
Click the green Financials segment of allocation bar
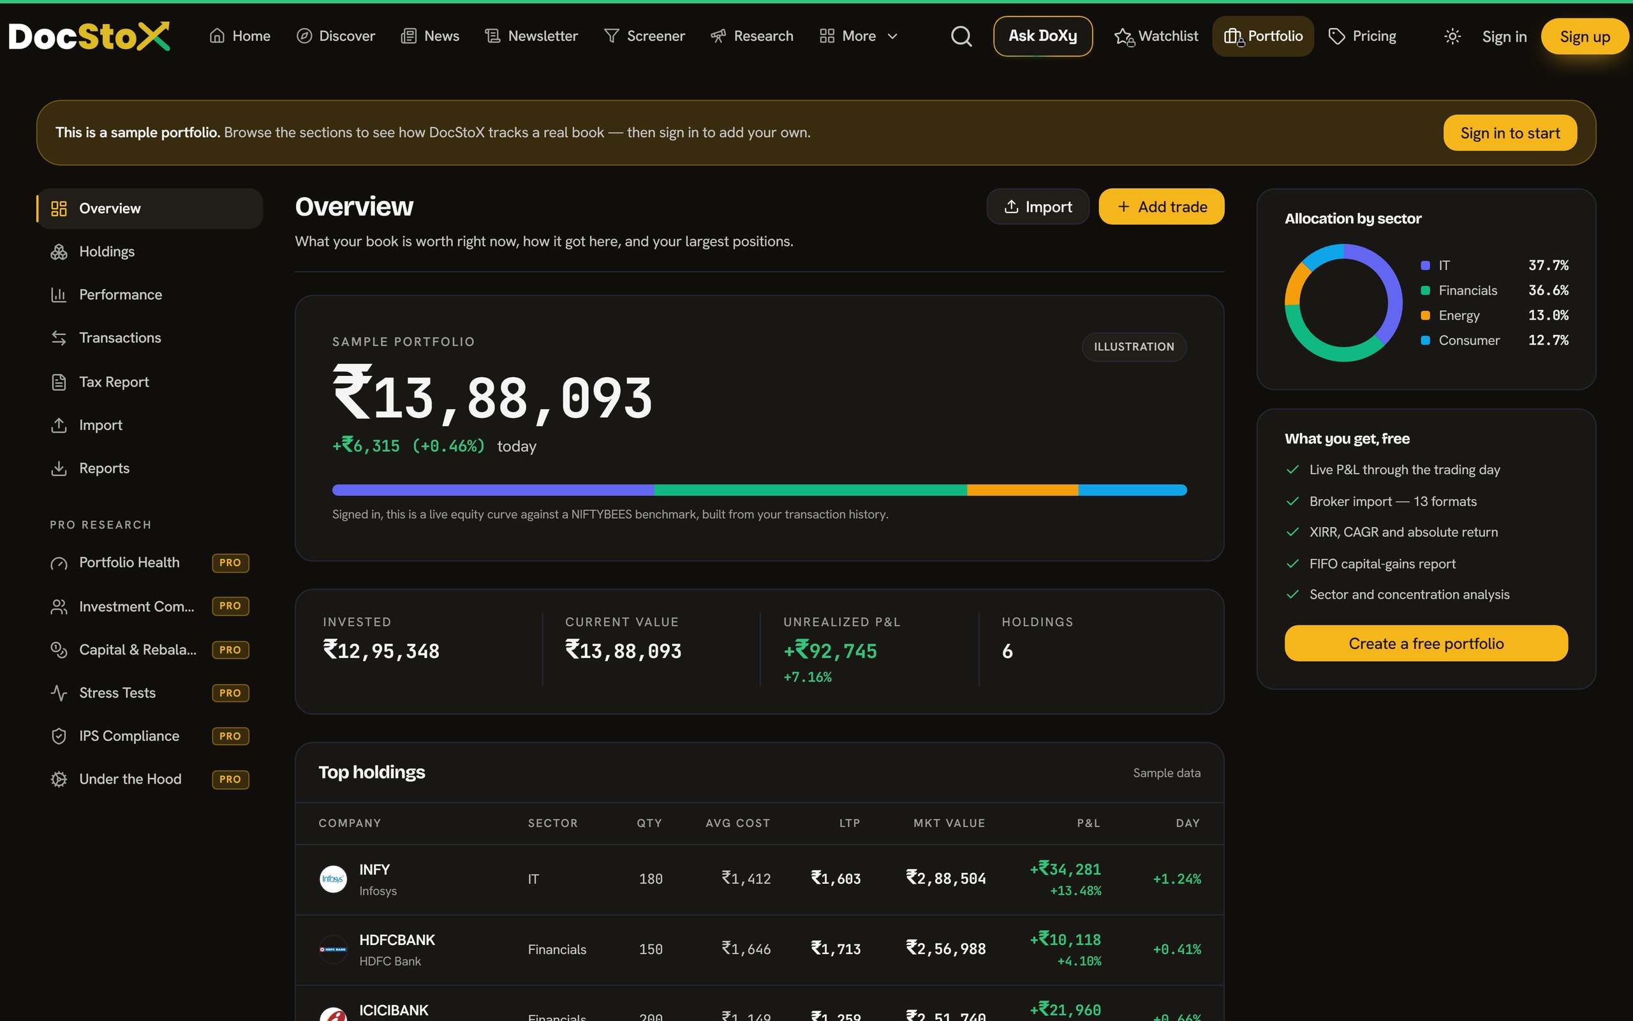click(810, 490)
